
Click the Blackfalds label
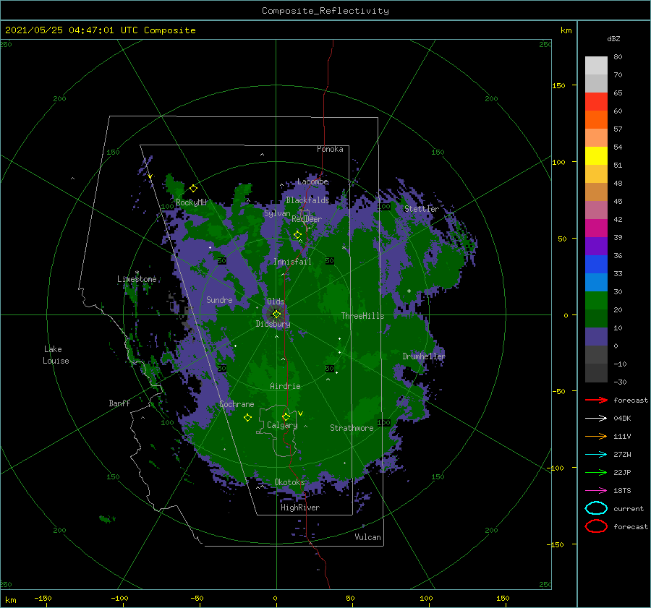(x=307, y=200)
